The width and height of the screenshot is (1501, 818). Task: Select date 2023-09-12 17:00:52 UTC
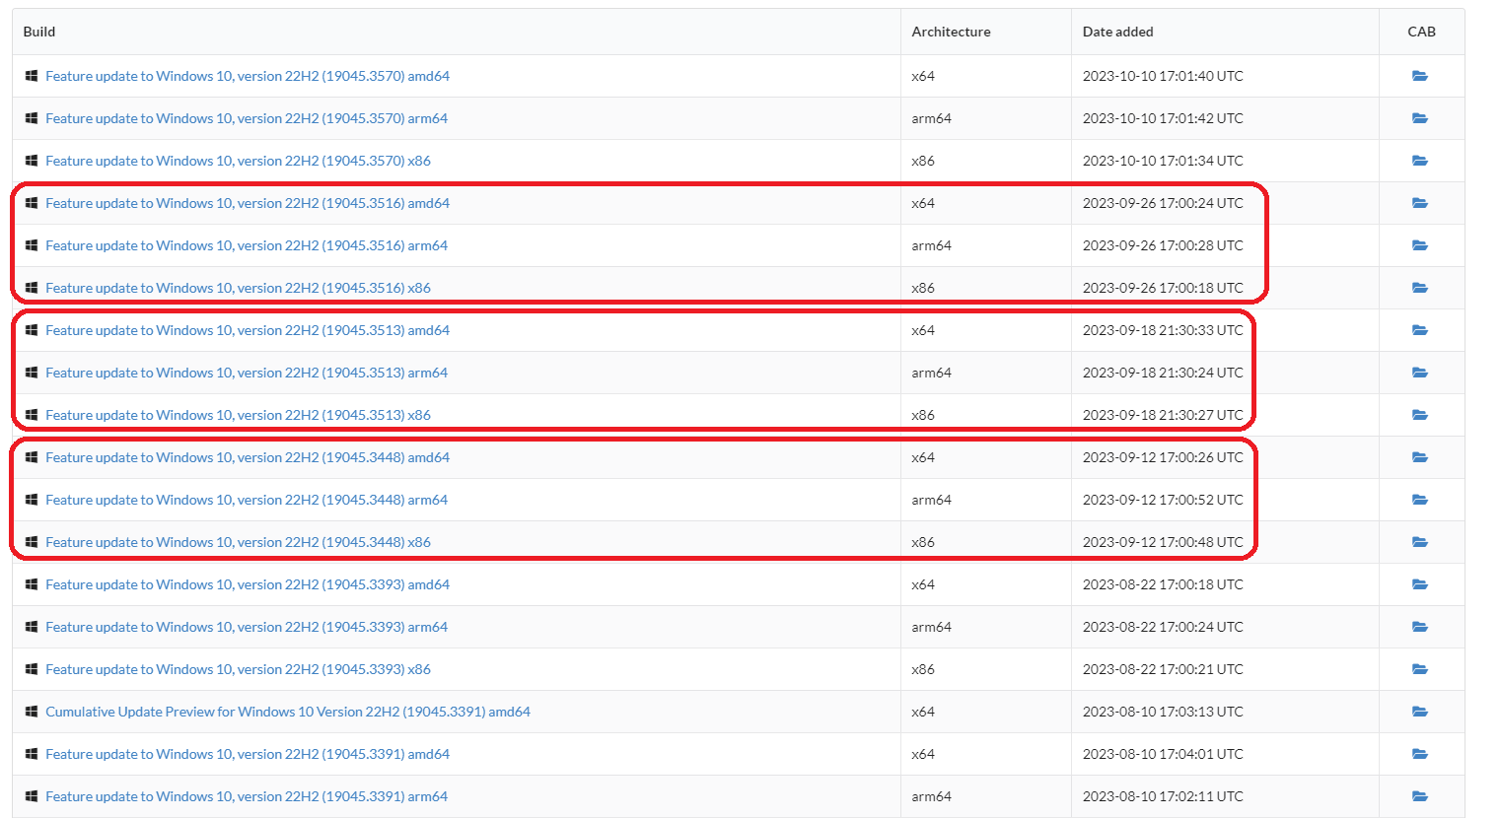point(1163,500)
